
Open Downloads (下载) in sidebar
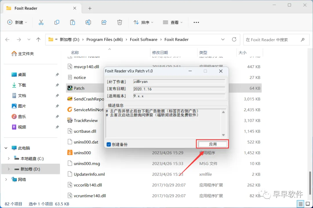19,85
